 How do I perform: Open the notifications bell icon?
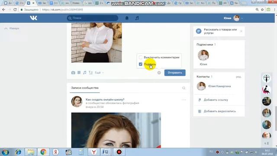tap(127, 18)
